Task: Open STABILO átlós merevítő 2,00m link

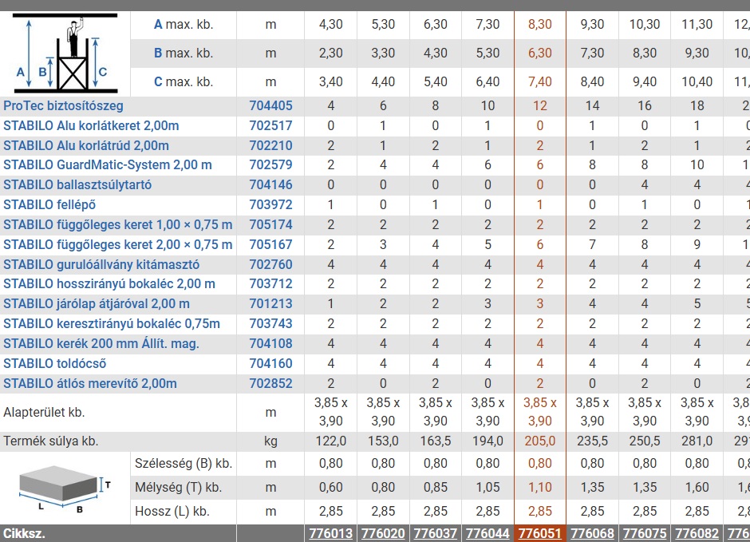Action: coord(90,384)
